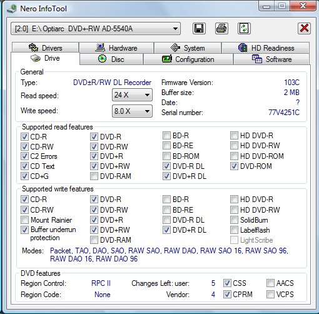The image size is (319, 314).
Task: Switch to the Configuration tab
Action: point(188,59)
